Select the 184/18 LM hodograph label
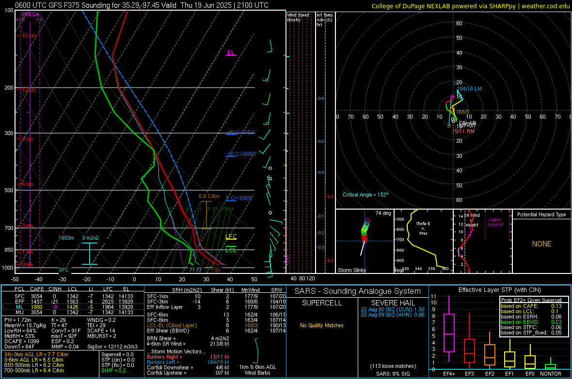This screenshot has height=379, width=572. point(469,89)
